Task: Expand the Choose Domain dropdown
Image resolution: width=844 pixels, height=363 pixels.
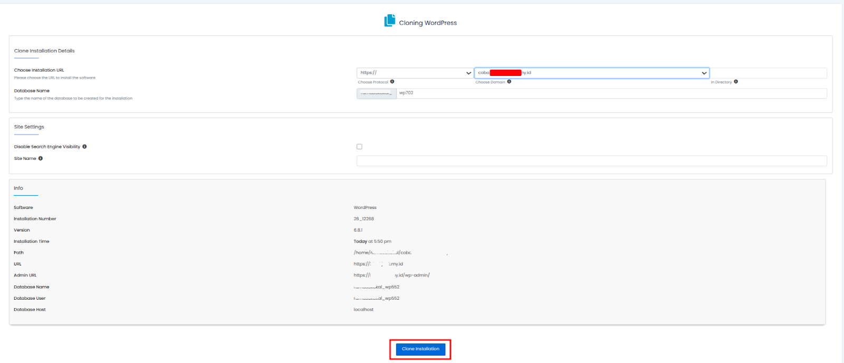Action: [x=591, y=73]
